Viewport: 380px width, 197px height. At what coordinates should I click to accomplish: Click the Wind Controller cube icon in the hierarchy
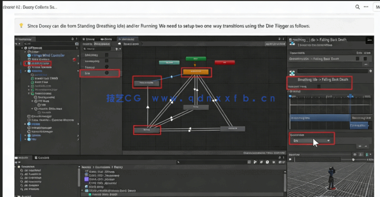(29, 55)
